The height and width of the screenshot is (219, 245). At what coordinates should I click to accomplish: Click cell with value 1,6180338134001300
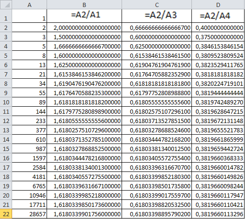tap(84, 167)
